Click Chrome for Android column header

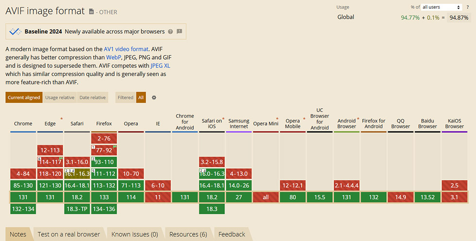pyautogui.click(x=185, y=122)
